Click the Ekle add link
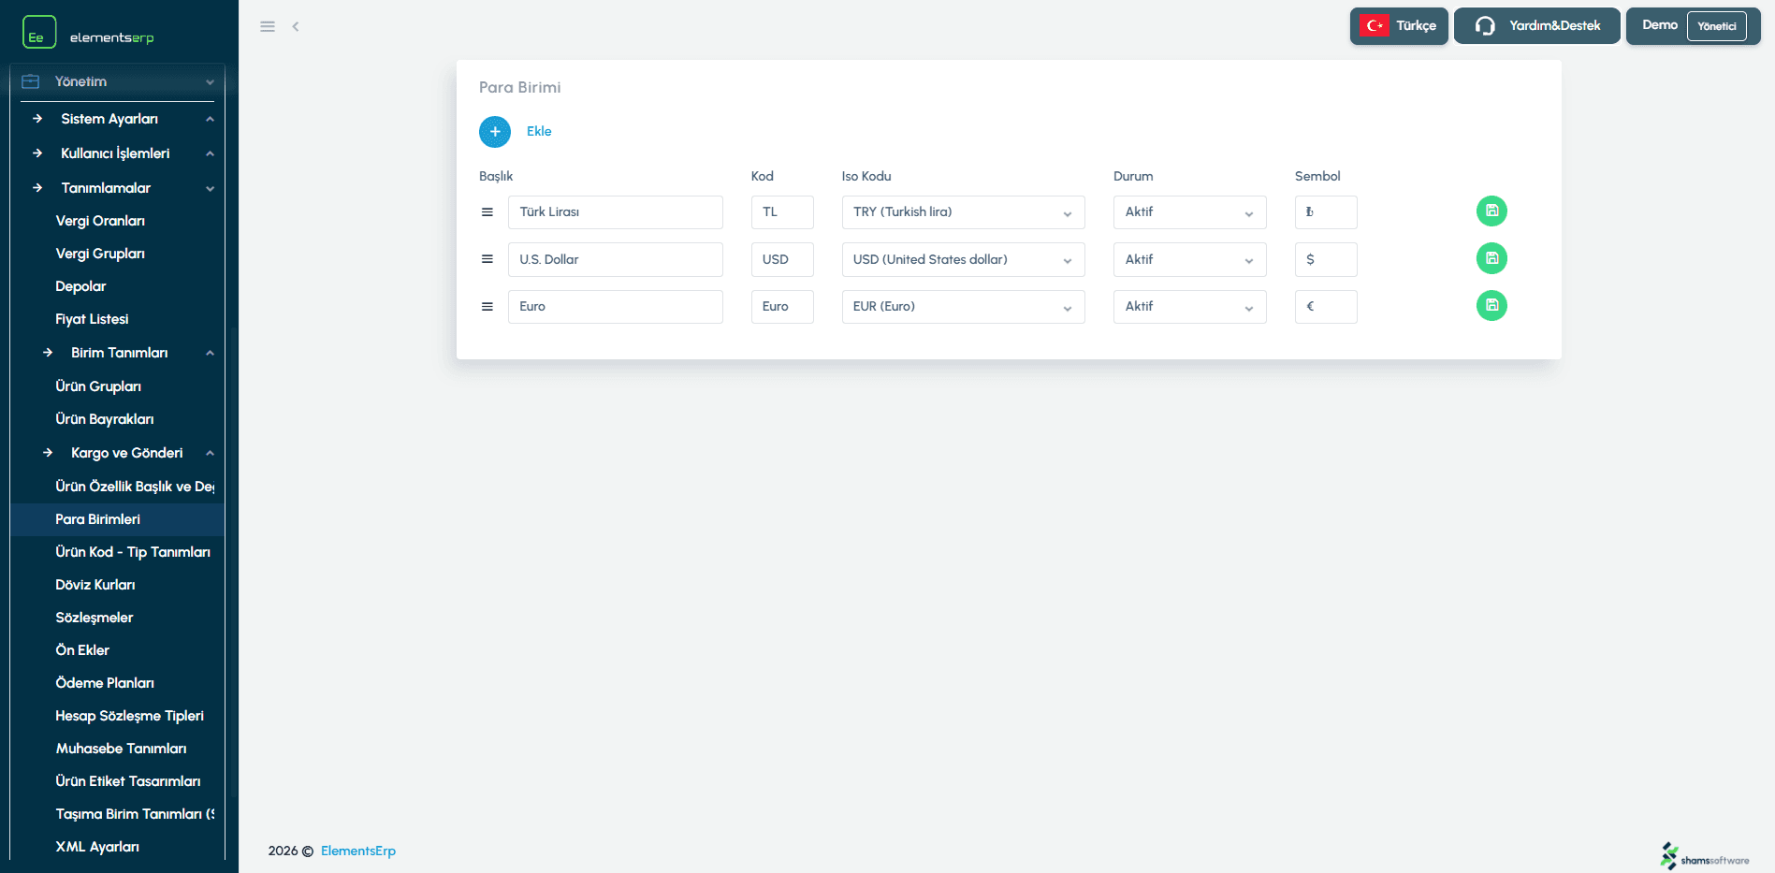The height and width of the screenshot is (873, 1775). click(x=539, y=132)
